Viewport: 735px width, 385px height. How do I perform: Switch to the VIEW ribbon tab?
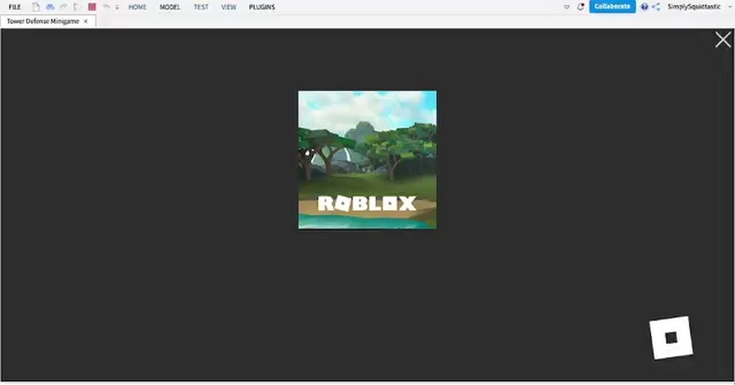coord(229,7)
